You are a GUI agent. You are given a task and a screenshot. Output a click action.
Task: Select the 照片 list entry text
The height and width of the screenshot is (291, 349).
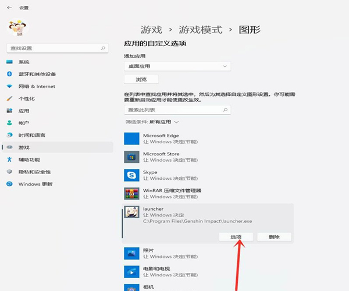pos(148,250)
